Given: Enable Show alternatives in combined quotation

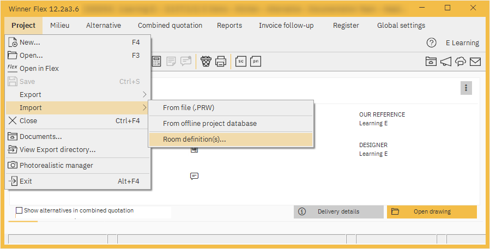Looking at the screenshot, I should point(20,210).
